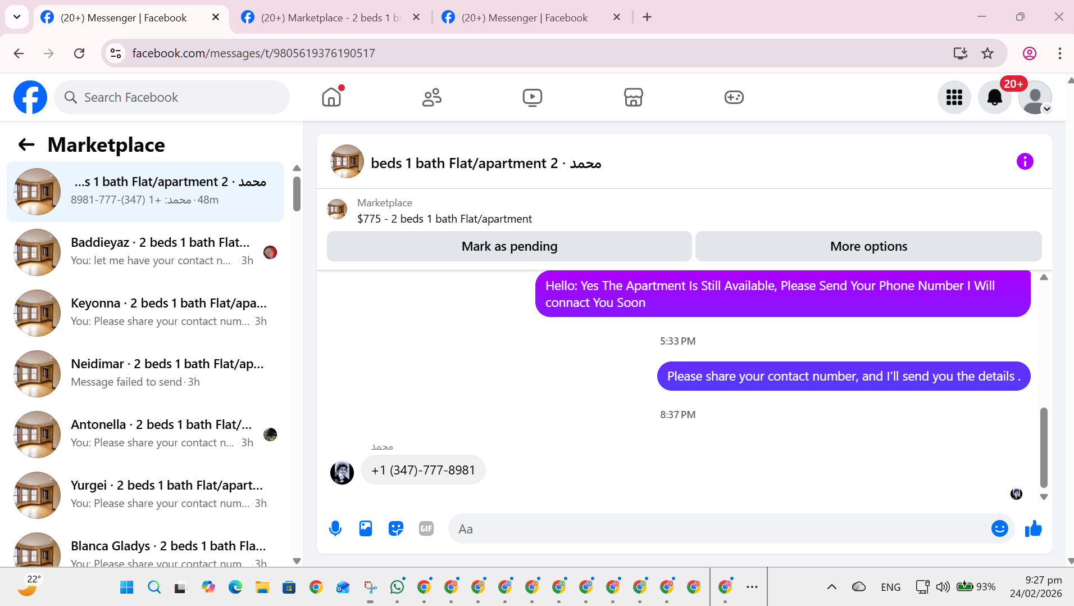The height and width of the screenshot is (606, 1074).
Task: Click the message thread scrollbar thumb
Action: [1044, 447]
